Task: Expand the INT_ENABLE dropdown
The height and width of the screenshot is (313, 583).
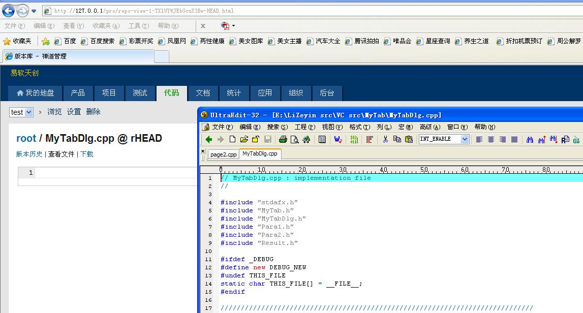Action: pos(465,139)
